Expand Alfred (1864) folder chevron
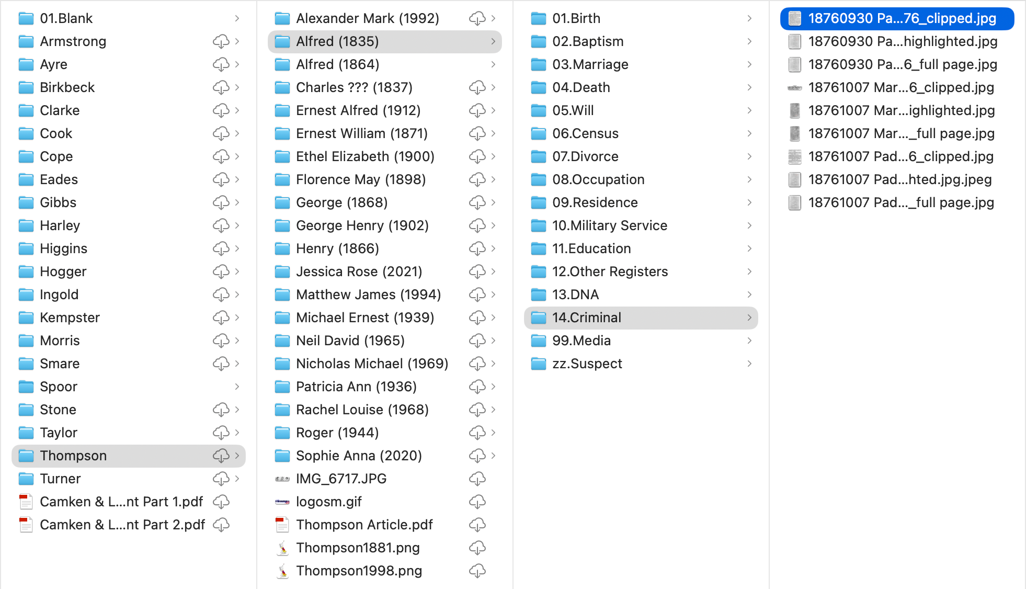This screenshot has width=1026, height=589. point(493,64)
